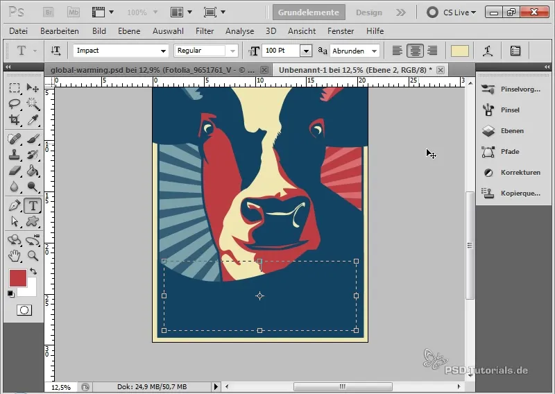
Task: Switch to the Design workspace
Action: click(369, 12)
